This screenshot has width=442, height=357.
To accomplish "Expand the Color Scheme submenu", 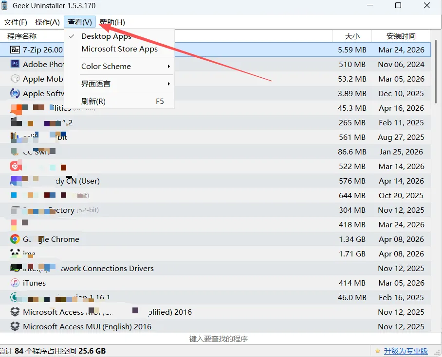I will 119,67.
